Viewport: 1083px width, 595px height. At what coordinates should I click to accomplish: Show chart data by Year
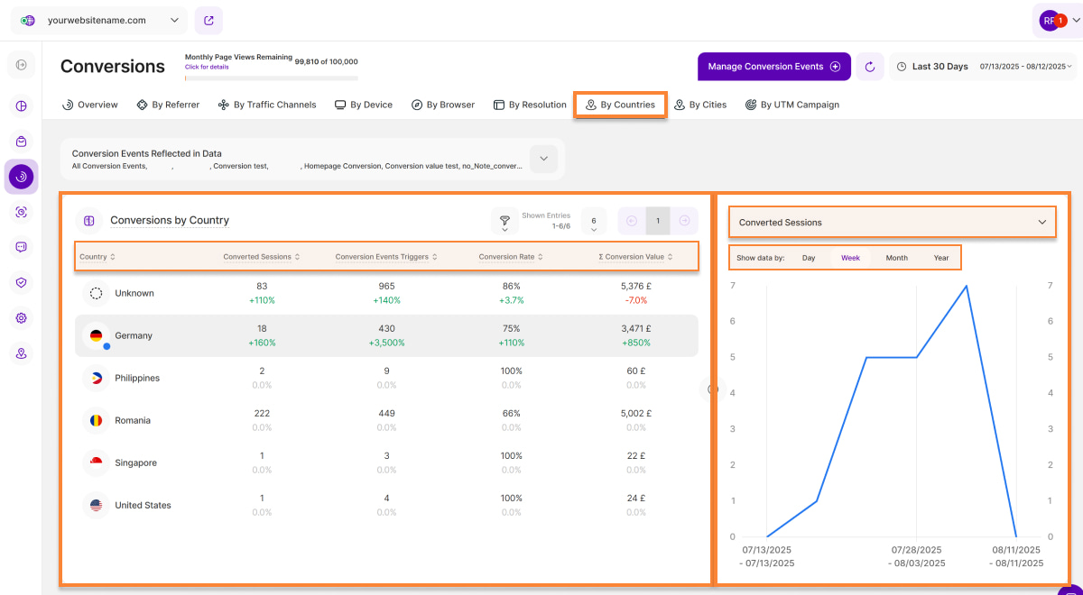tap(940, 258)
